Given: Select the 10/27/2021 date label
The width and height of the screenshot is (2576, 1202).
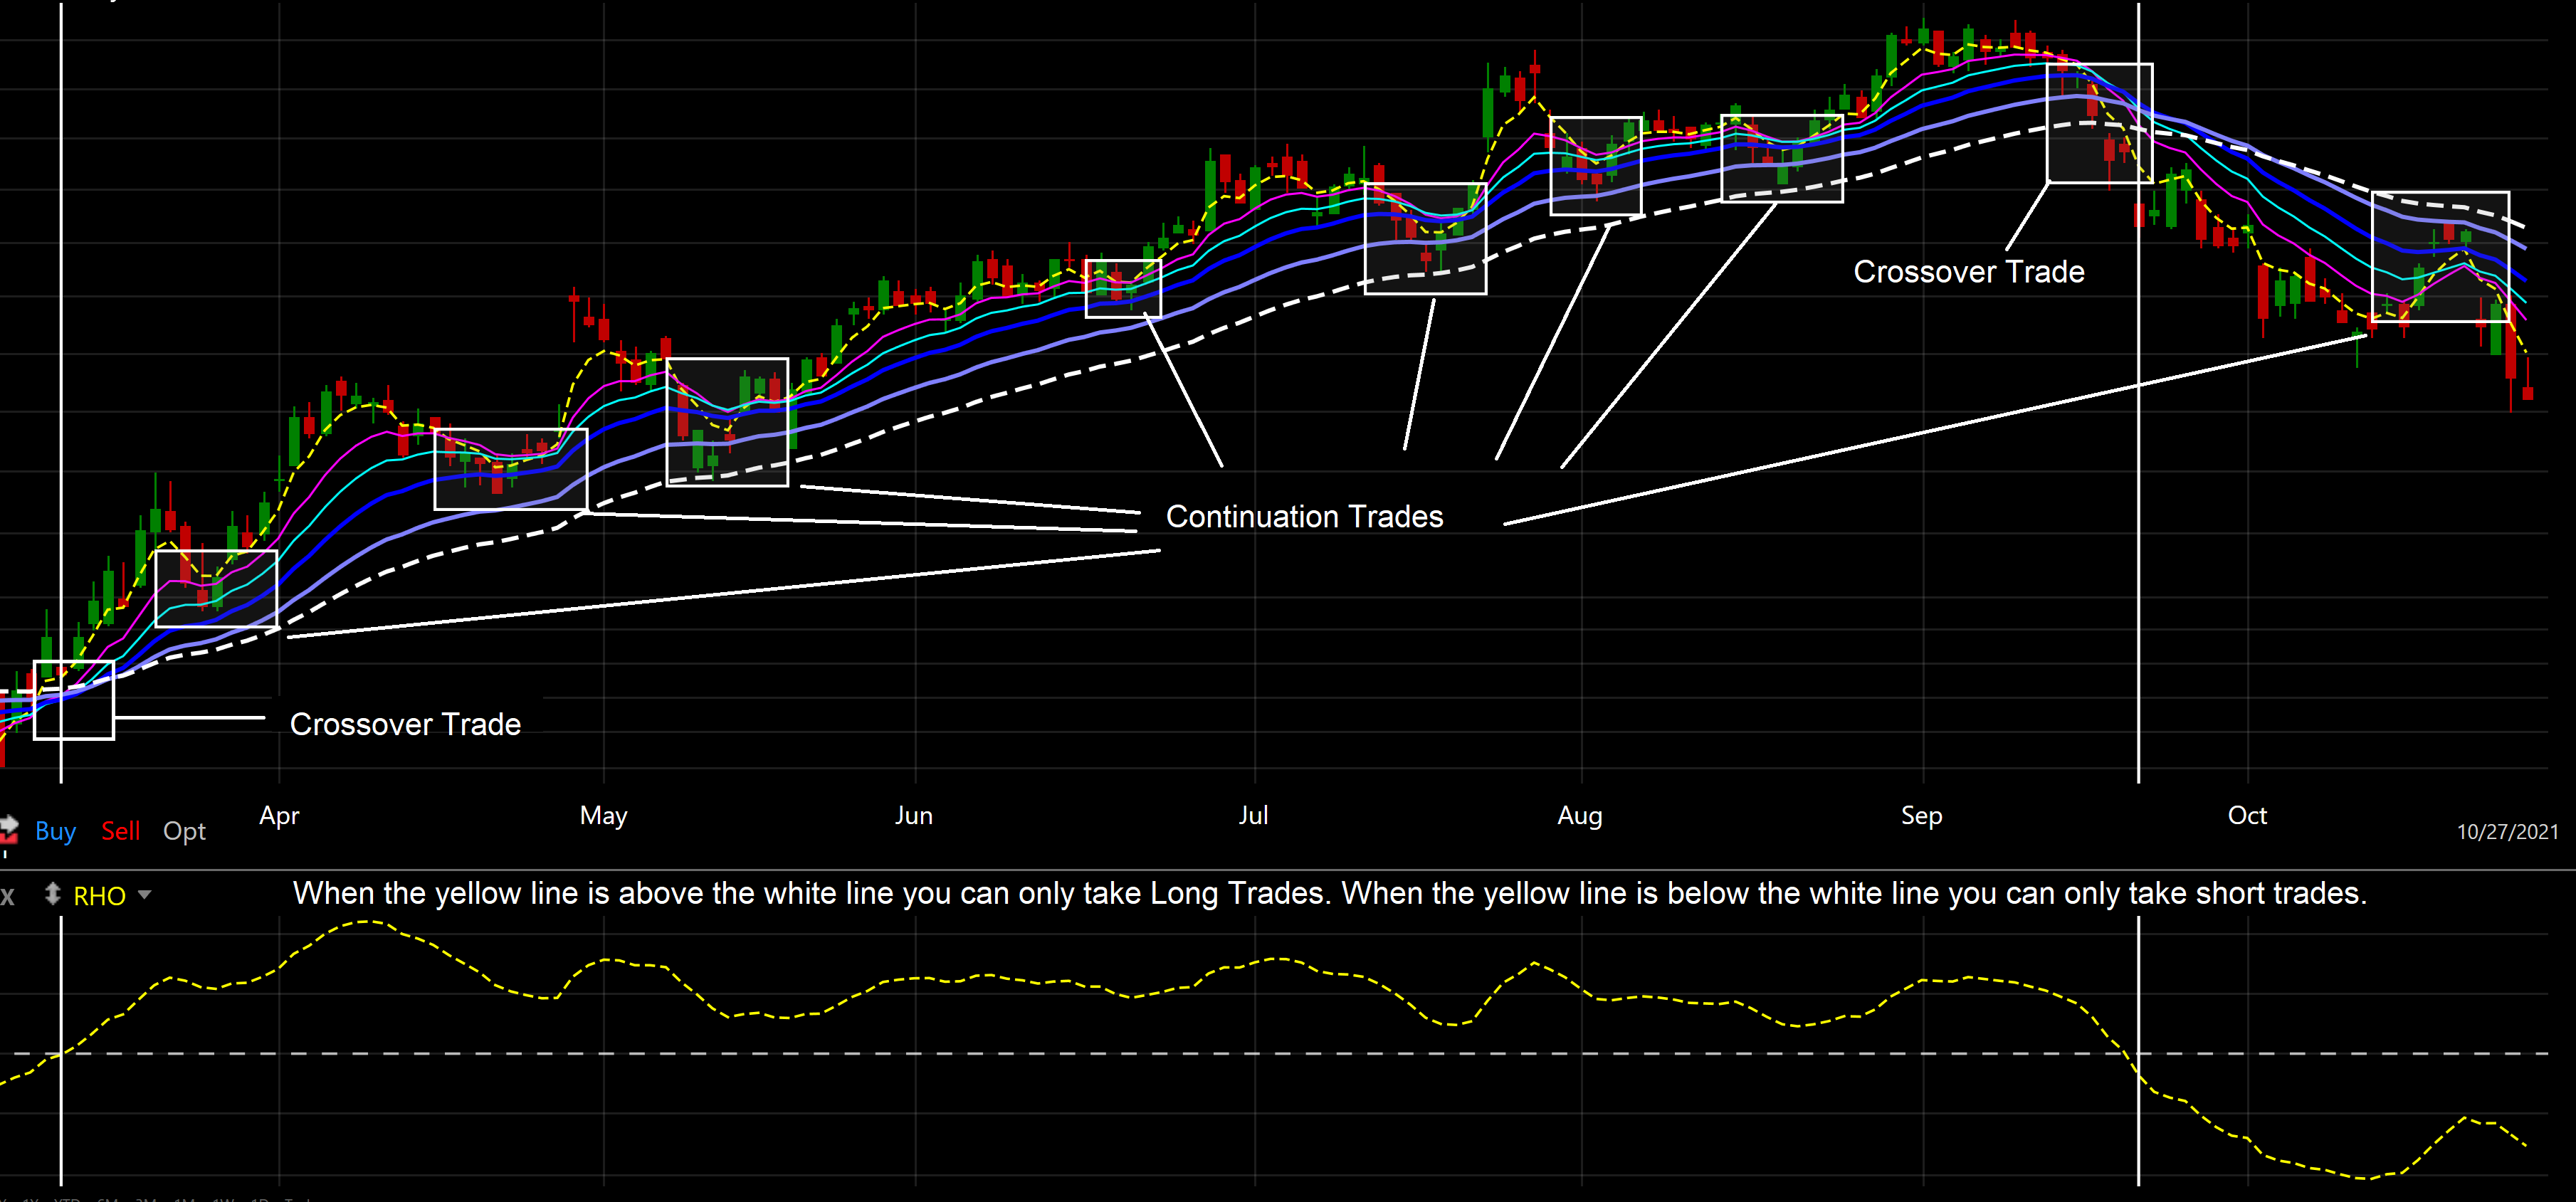Looking at the screenshot, I should point(2507,832).
